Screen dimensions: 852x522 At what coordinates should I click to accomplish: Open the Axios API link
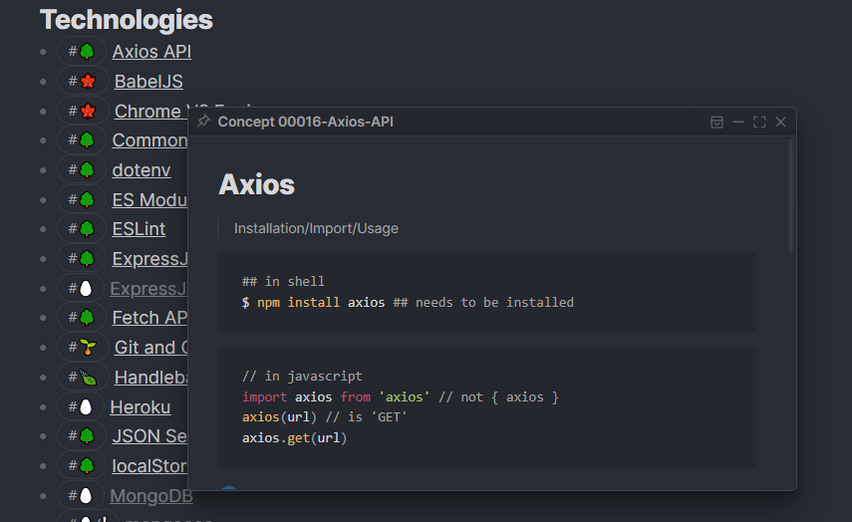point(151,52)
